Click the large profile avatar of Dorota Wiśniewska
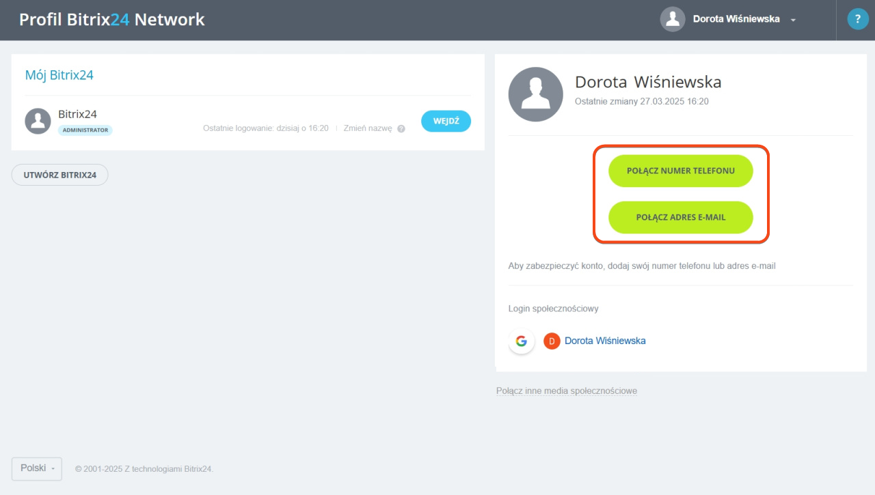This screenshot has width=875, height=495. [x=536, y=94]
